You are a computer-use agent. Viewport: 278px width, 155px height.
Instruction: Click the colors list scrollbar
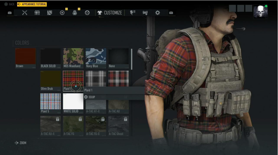pyautogui.click(x=132, y=58)
